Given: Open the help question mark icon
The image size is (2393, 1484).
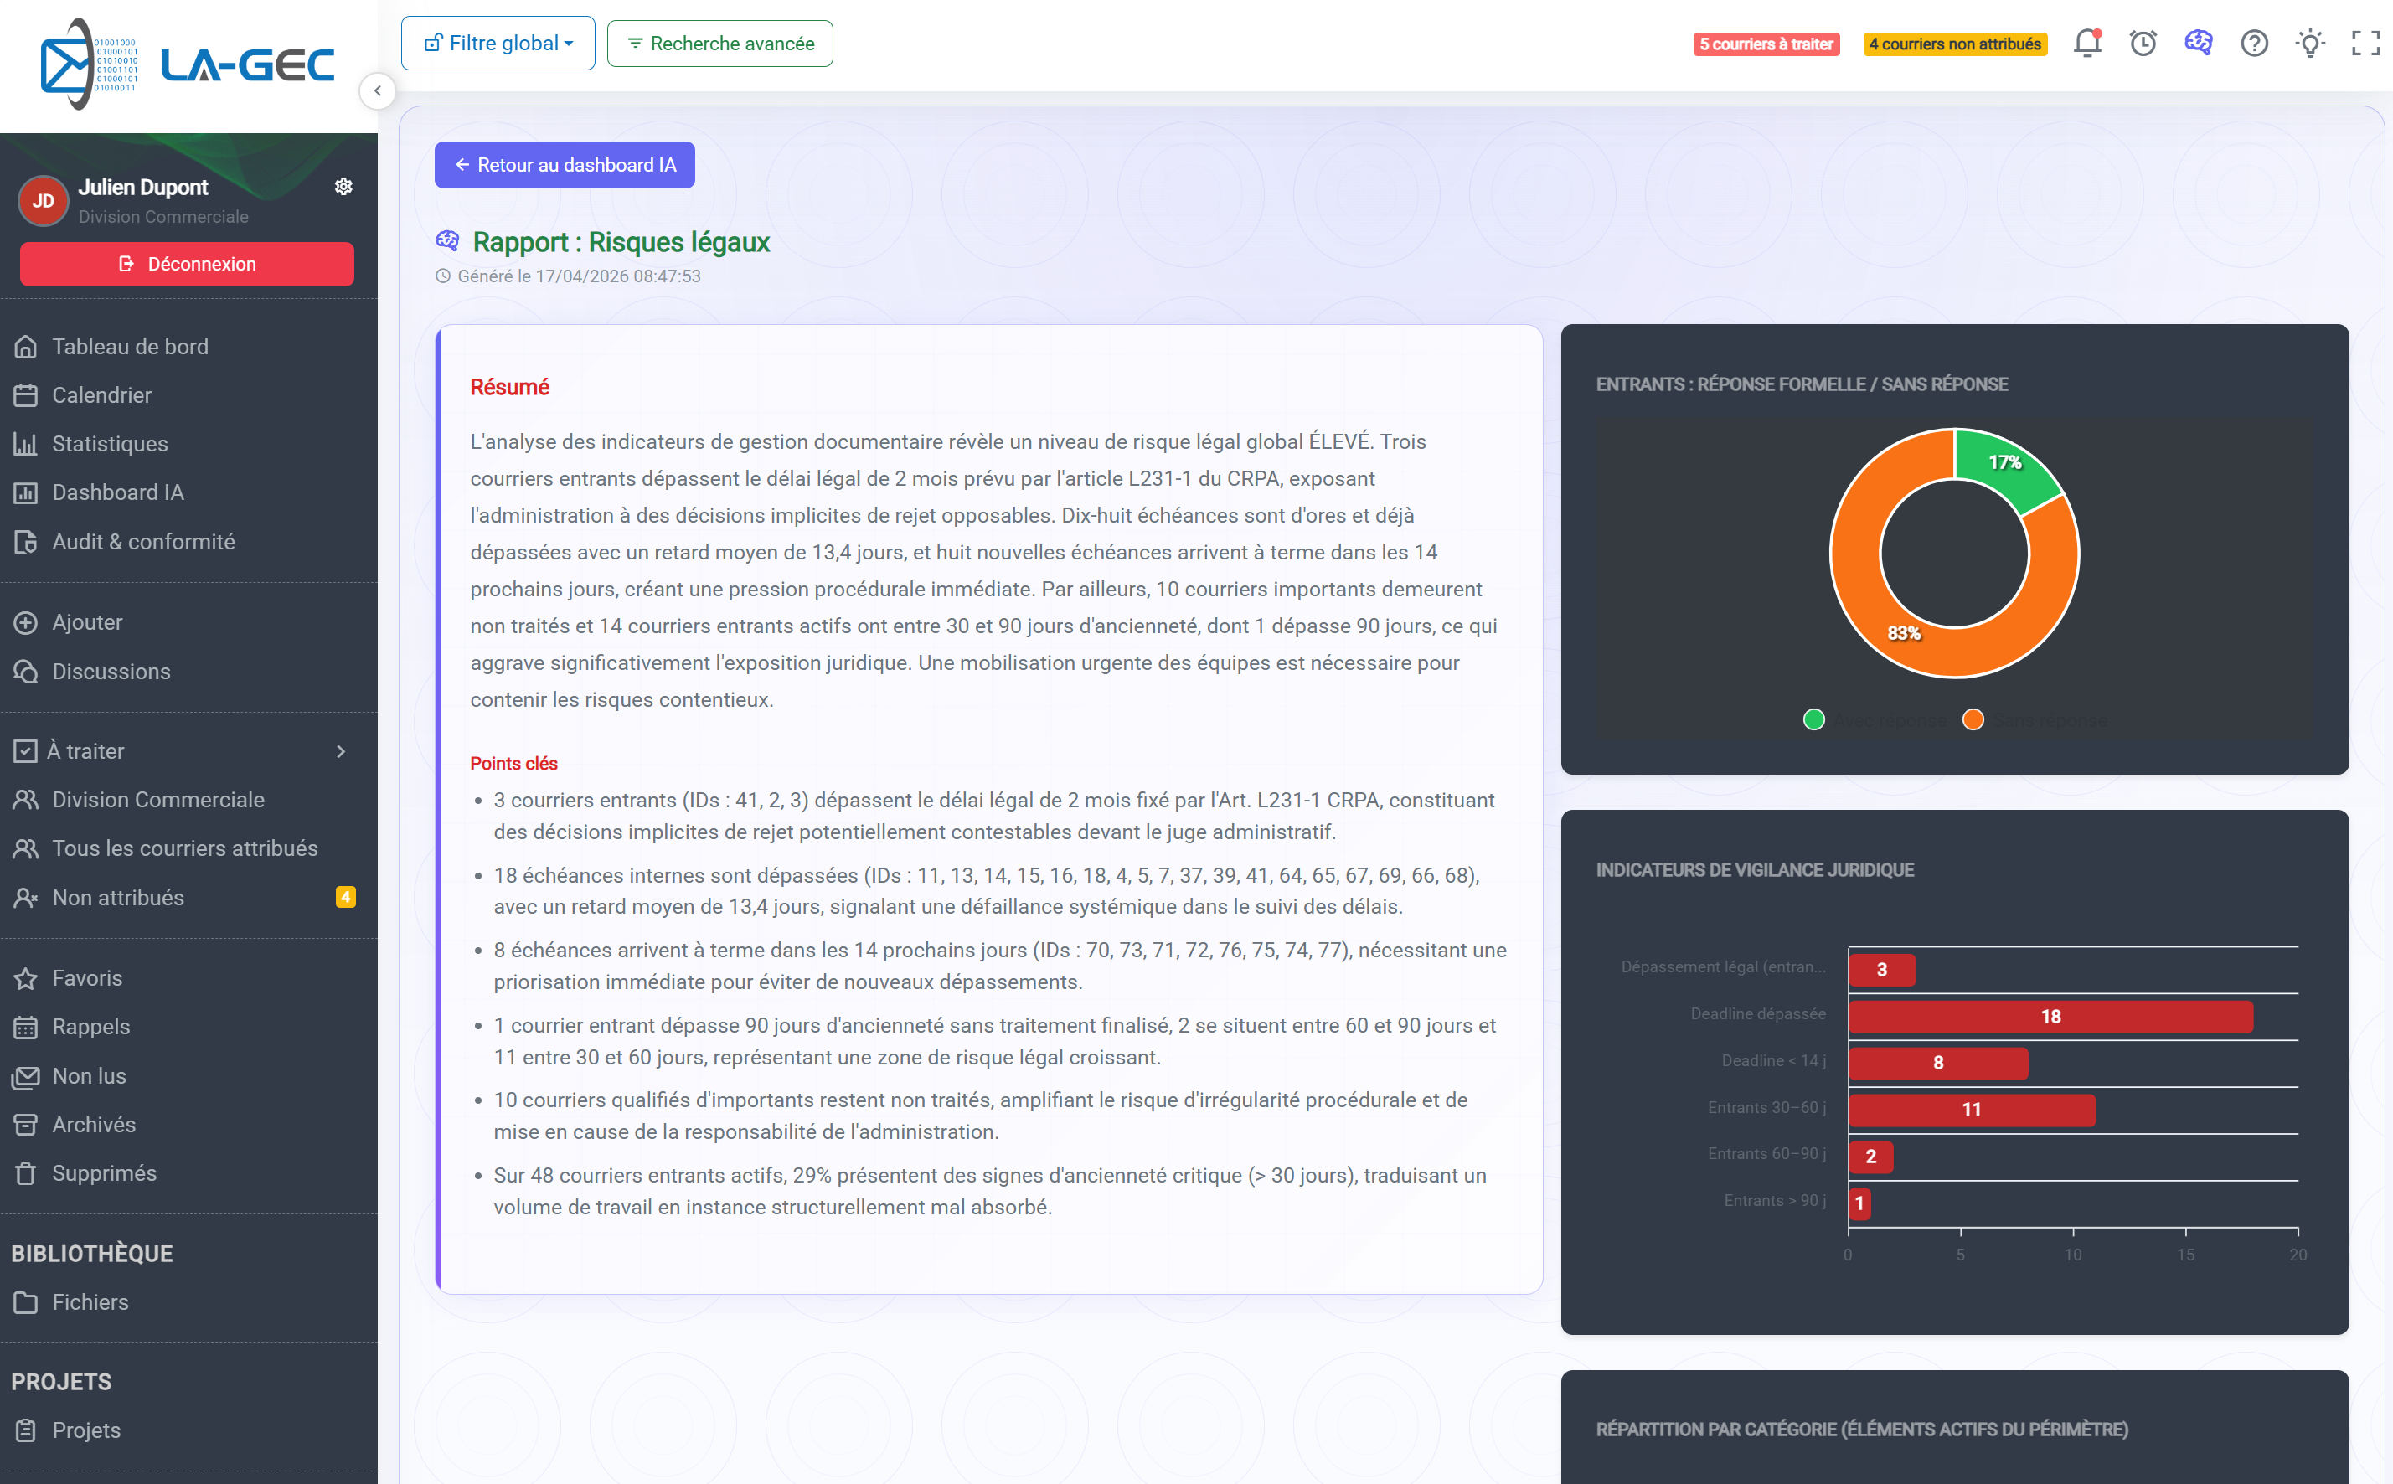Looking at the screenshot, I should click(2254, 44).
